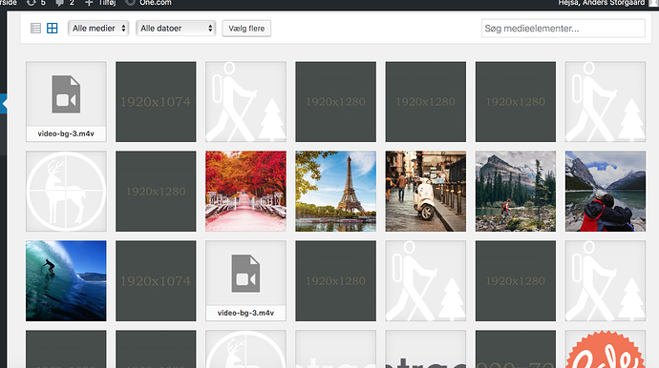Select the fully visible deer crosshair thumbnail

point(66,192)
